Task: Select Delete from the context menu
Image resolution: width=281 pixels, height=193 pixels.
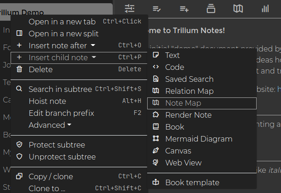Action: tap(79, 69)
